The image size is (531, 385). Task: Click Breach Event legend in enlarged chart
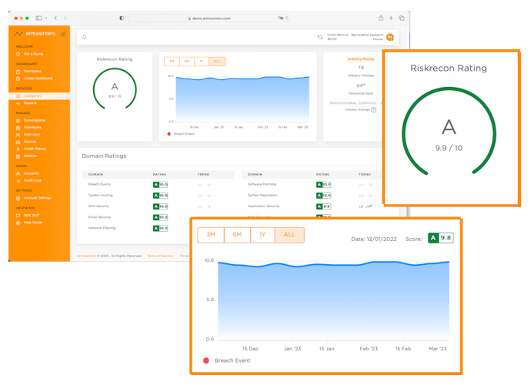tap(227, 360)
